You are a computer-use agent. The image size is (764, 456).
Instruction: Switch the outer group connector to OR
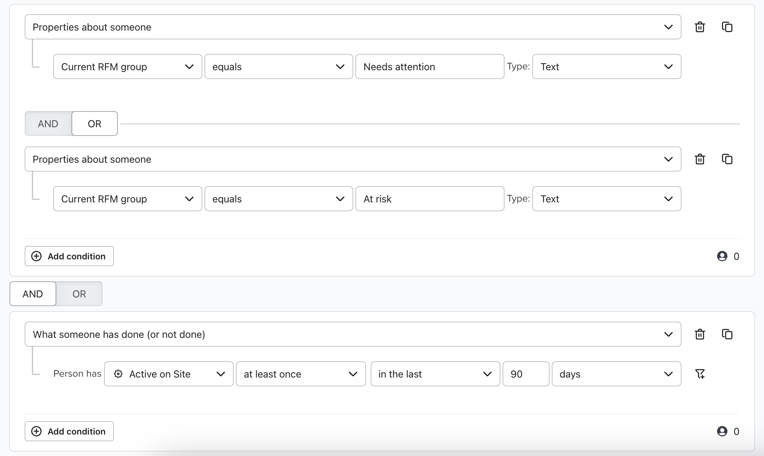[x=79, y=294]
